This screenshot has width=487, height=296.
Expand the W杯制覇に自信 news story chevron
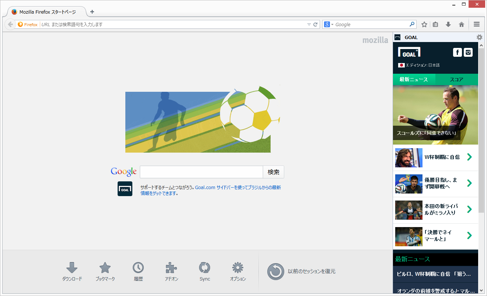[x=469, y=157]
